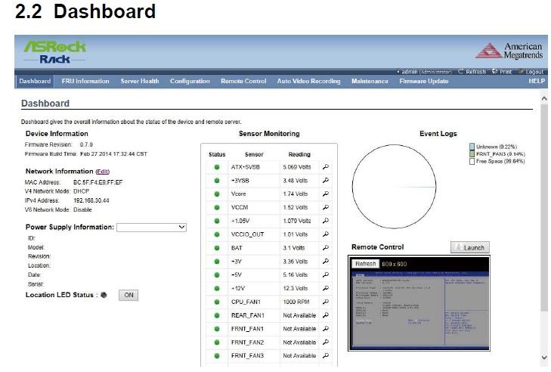The height and width of the screenshot is (372, 551).
Task: Click Refresh in the top bar
Action: (472, 71)
